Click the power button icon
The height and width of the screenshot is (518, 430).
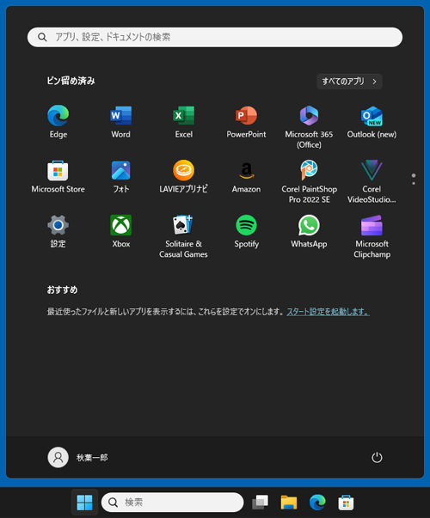pyautogui.click(x=377, y=458)
